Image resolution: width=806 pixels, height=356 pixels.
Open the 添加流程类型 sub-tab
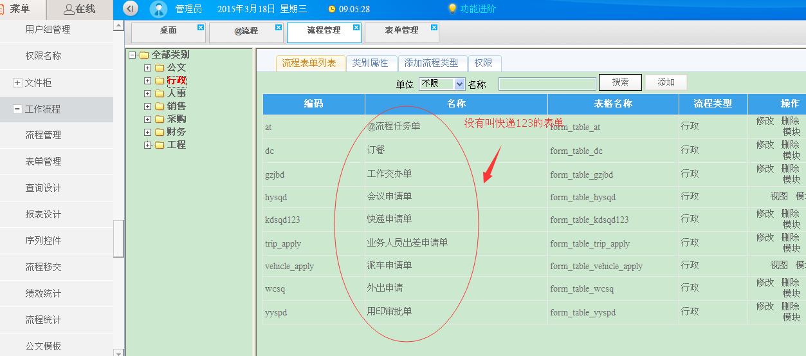[x=432, y=63]
